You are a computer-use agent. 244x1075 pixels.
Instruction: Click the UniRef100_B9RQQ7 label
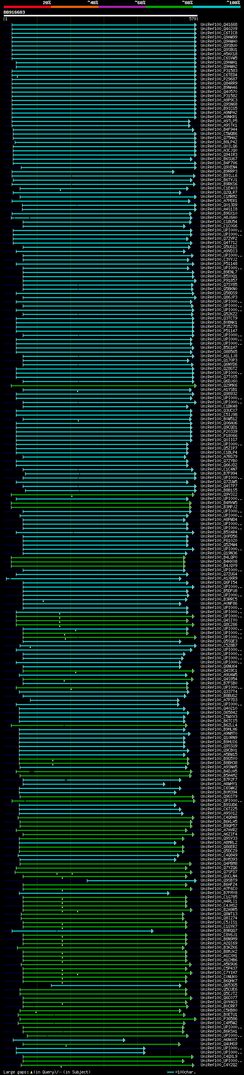[x=219, y=931]
